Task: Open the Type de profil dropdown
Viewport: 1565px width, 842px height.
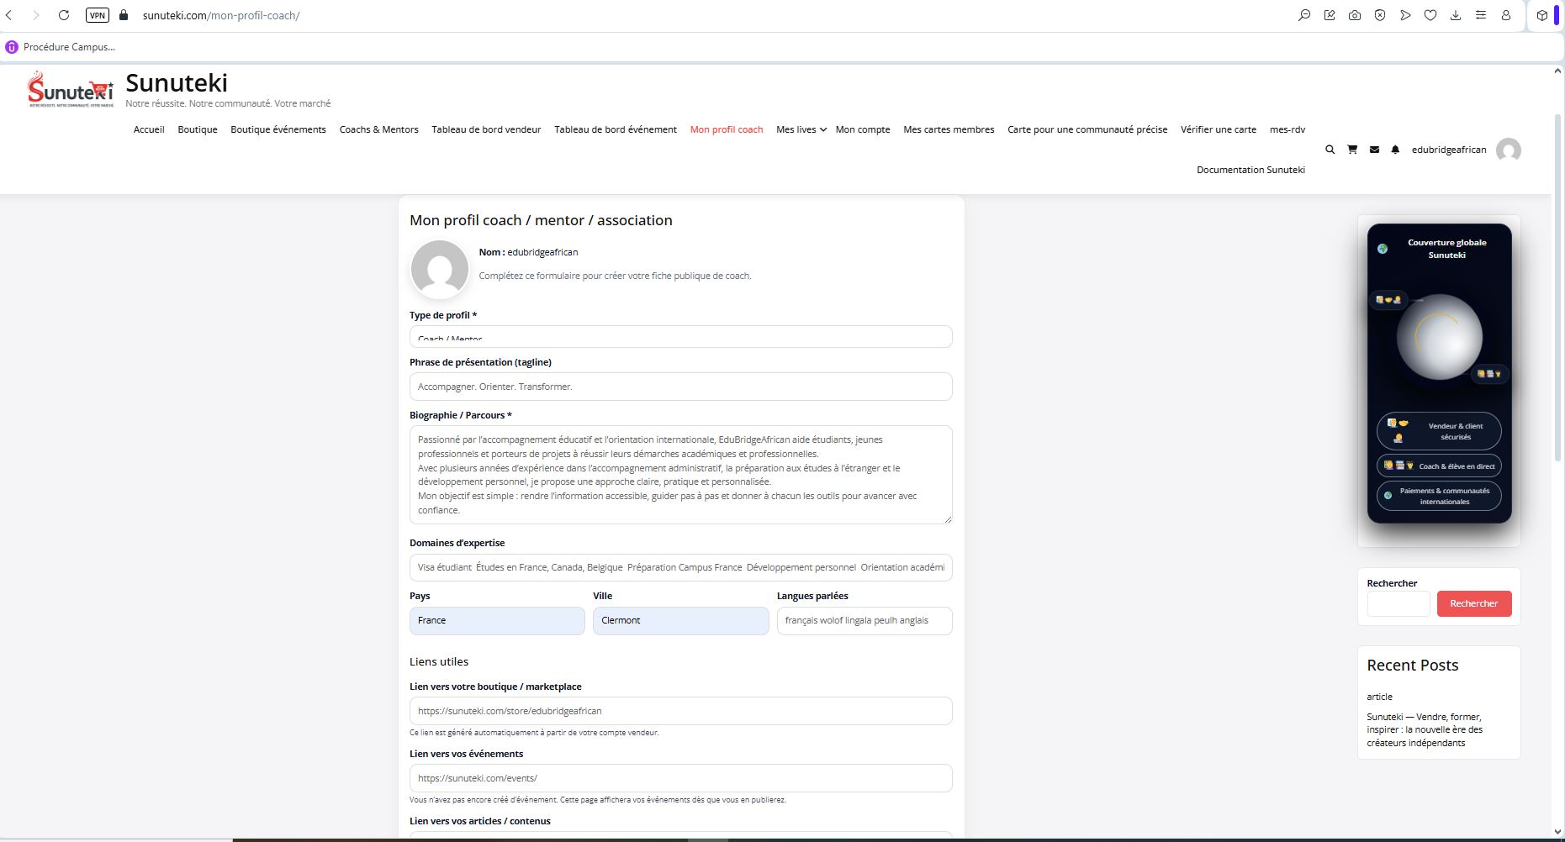Action: pyautogui.click(x=680, y=337)
